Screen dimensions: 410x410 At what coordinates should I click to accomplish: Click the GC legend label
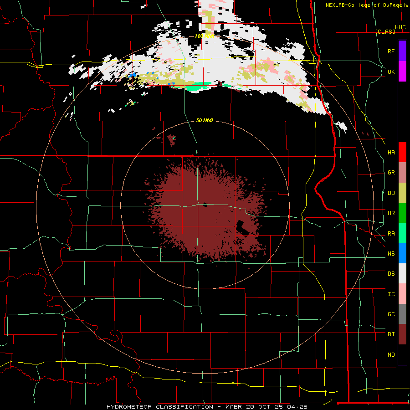click(391, 314)
